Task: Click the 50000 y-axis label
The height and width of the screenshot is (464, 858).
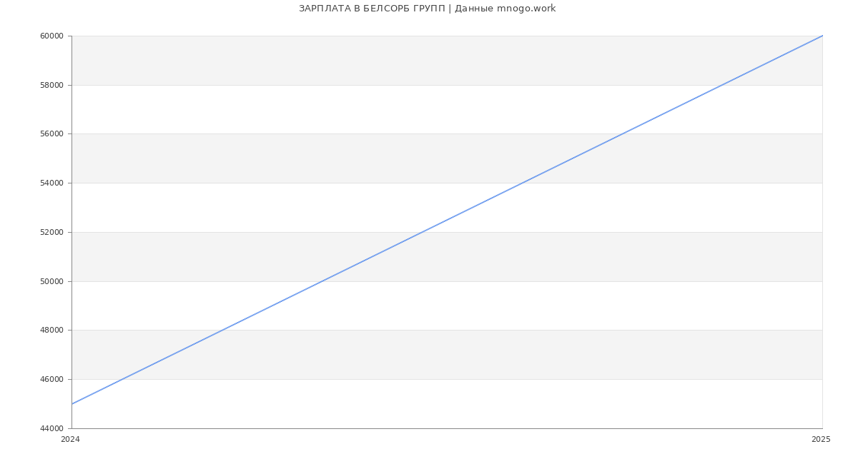Action: pyautogui.click(x=51, y=281)
